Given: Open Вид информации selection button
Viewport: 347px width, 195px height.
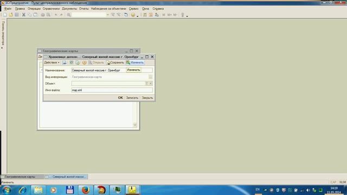Looking at the screenshot, I should (150, 77).
